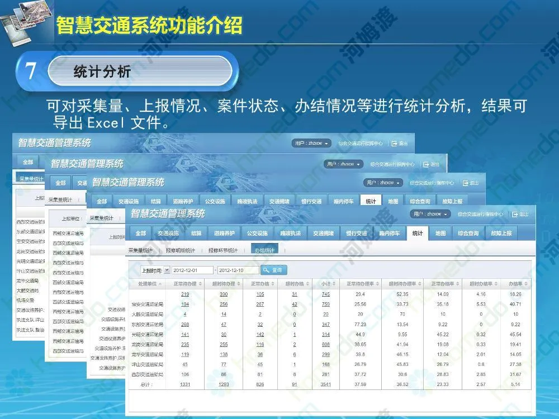This screenshot has width=559, height=419.
Task: Click the 综合交通运行指挥中心 link in the front window
Action: tap(480, 214)
